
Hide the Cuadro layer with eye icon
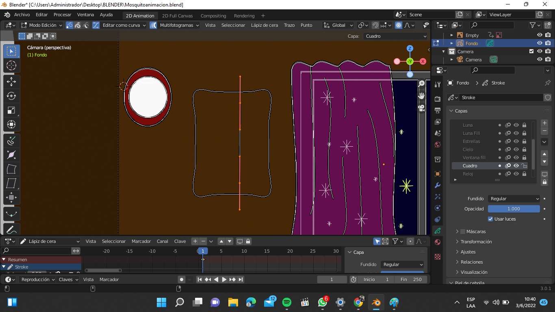[516, 166]
